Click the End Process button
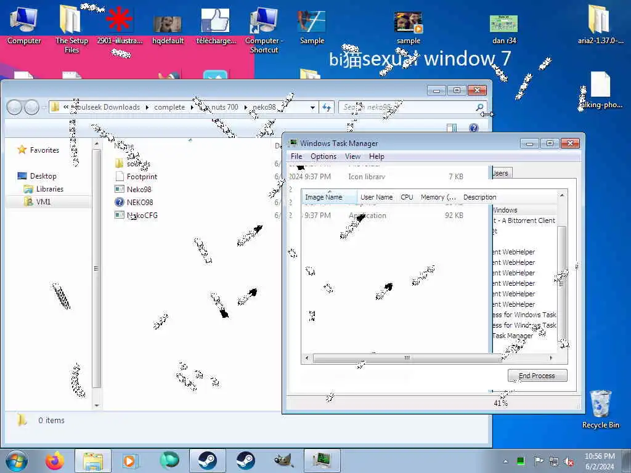Image resolution: width=631 pixels, height=473 pixels. (537, 376)
